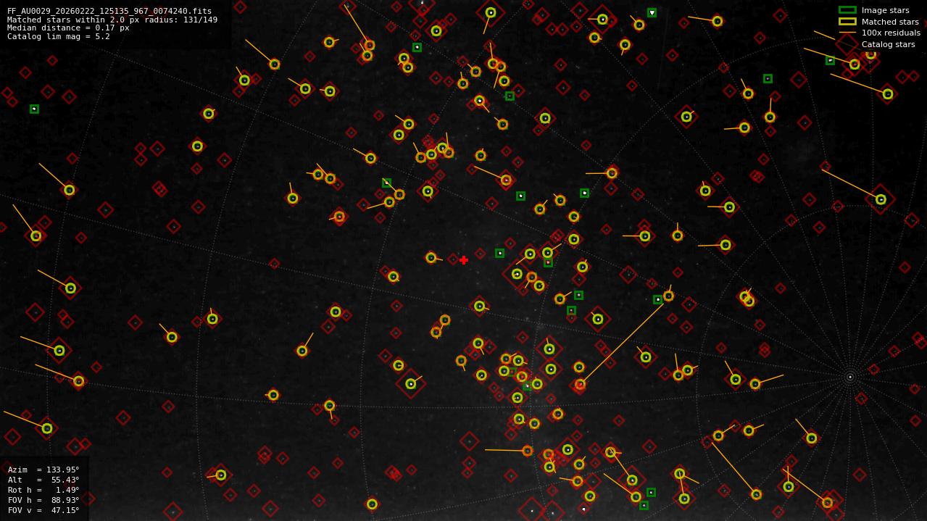Click the FITS file name text
The height and width of the screenshot is (521, 927).
point(109,12)
